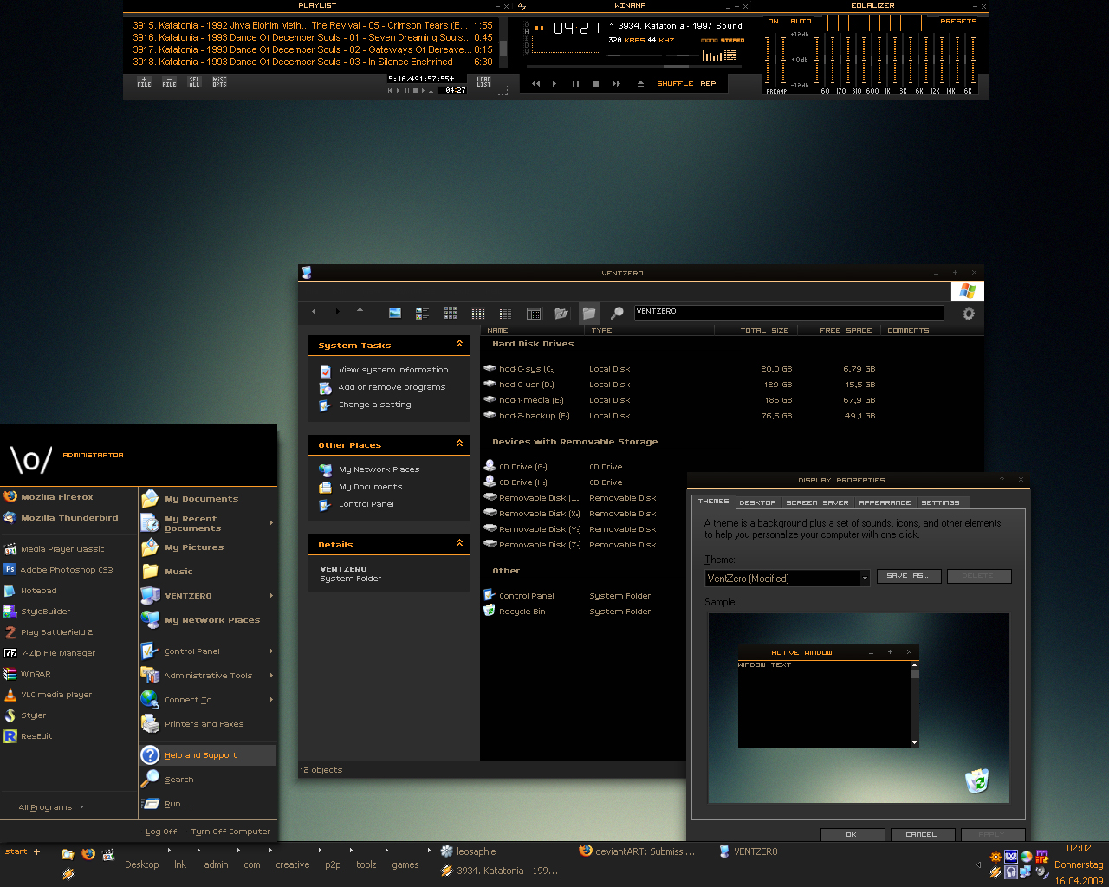The width and height of the screenshot is (1109, 887).
Task: Toggle the equalizer ON button
Action: tap(774, 22)
